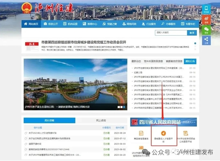The height and width of the screenshot is (161, 220).
Task: Switch to the 通知公告 tab
Action: coord(189,61)
